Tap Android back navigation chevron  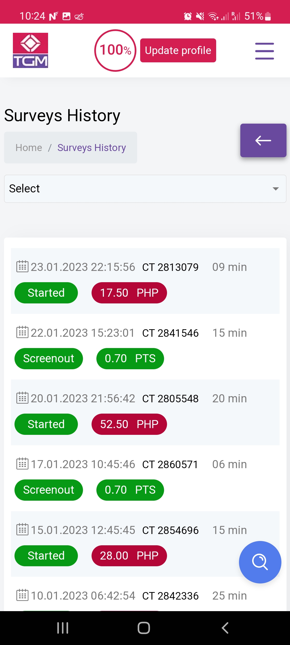pyautogui.click(x=225, y=628)
